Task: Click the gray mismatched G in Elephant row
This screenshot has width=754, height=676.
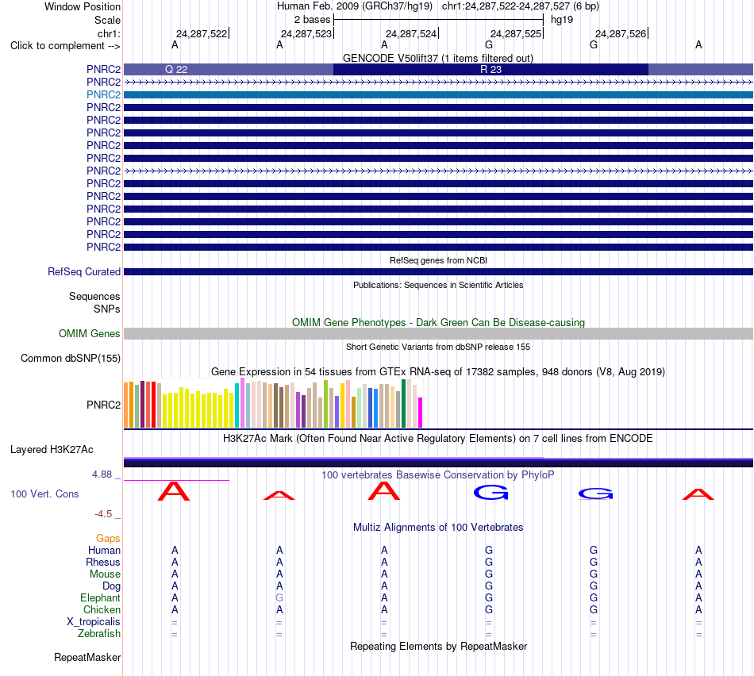Action: click(279, 597)
